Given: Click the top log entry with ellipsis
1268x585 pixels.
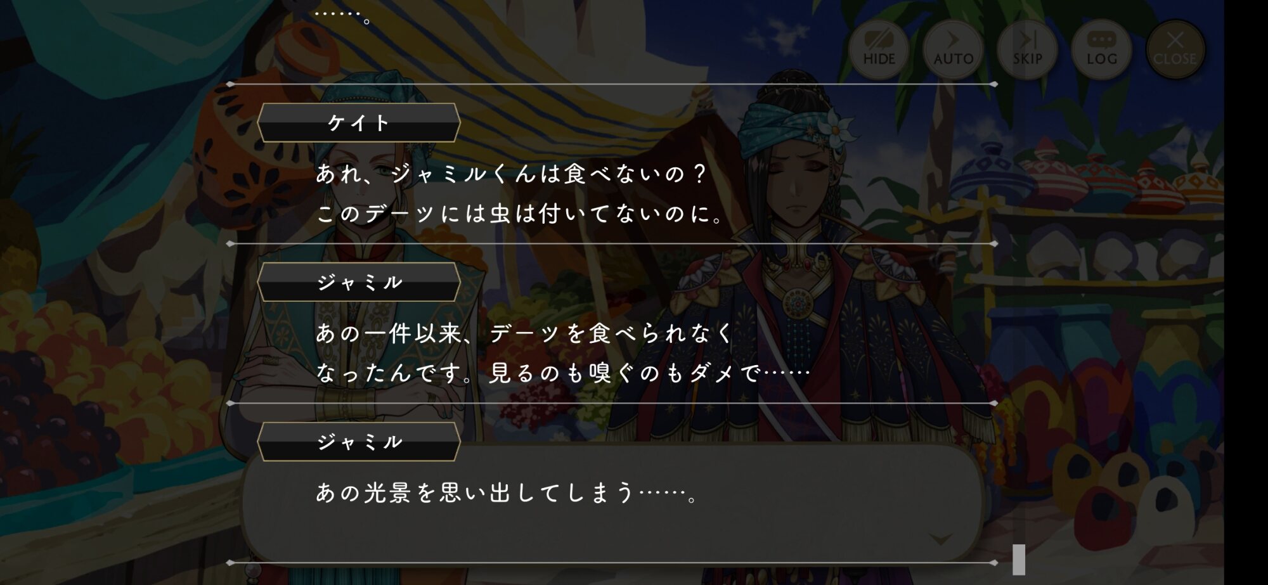Looking at the screenshot, I should tap(343, 14).
